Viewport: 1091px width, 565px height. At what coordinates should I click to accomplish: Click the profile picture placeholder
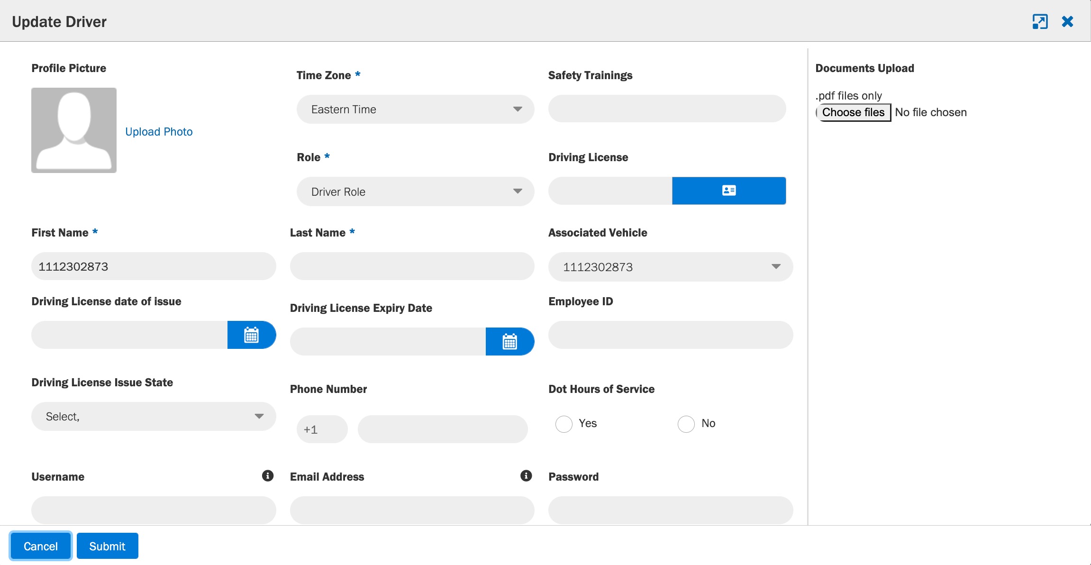pos(74,130)
